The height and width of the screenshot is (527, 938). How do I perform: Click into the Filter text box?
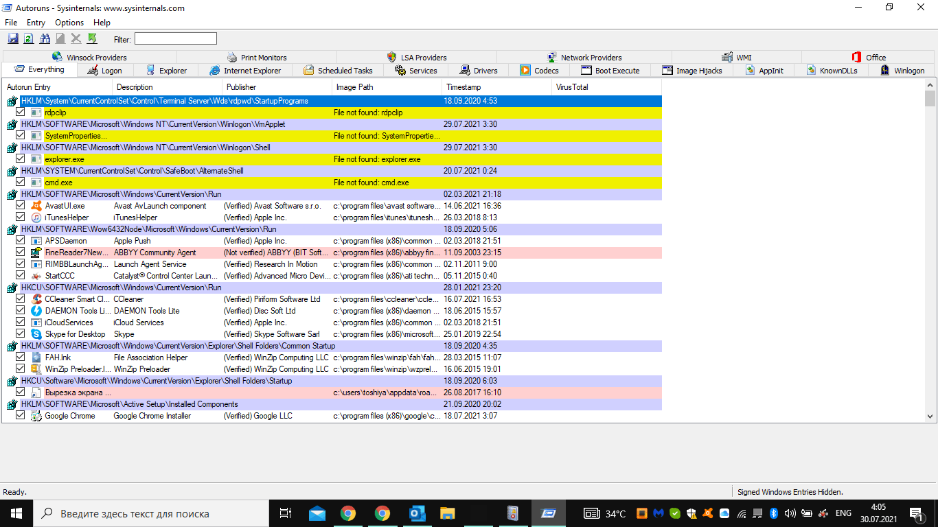pyautogui.click(x=176, y=38)
